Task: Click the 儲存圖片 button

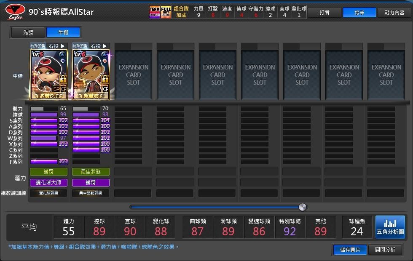Action: coord(350,250)
